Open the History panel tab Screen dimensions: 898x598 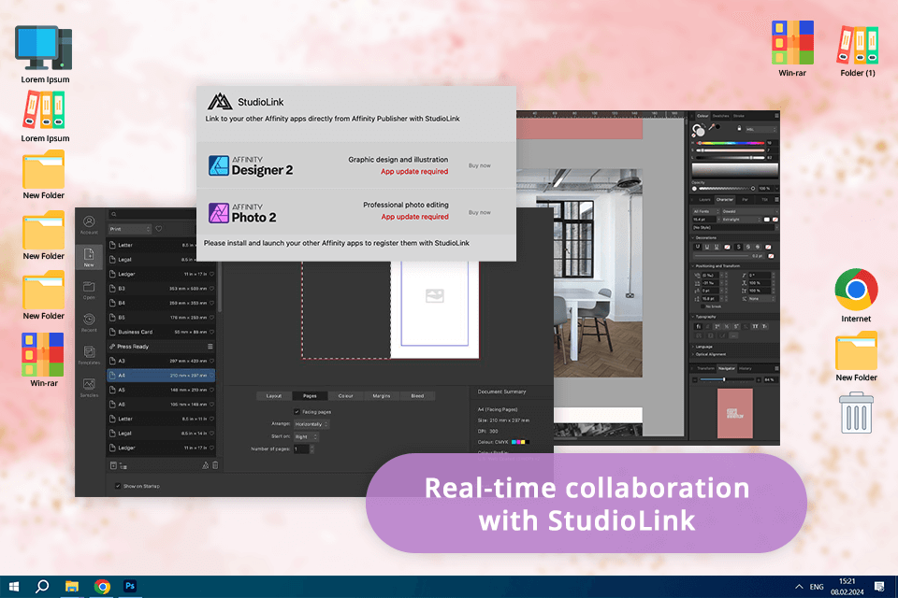click(x=746, y=368)
